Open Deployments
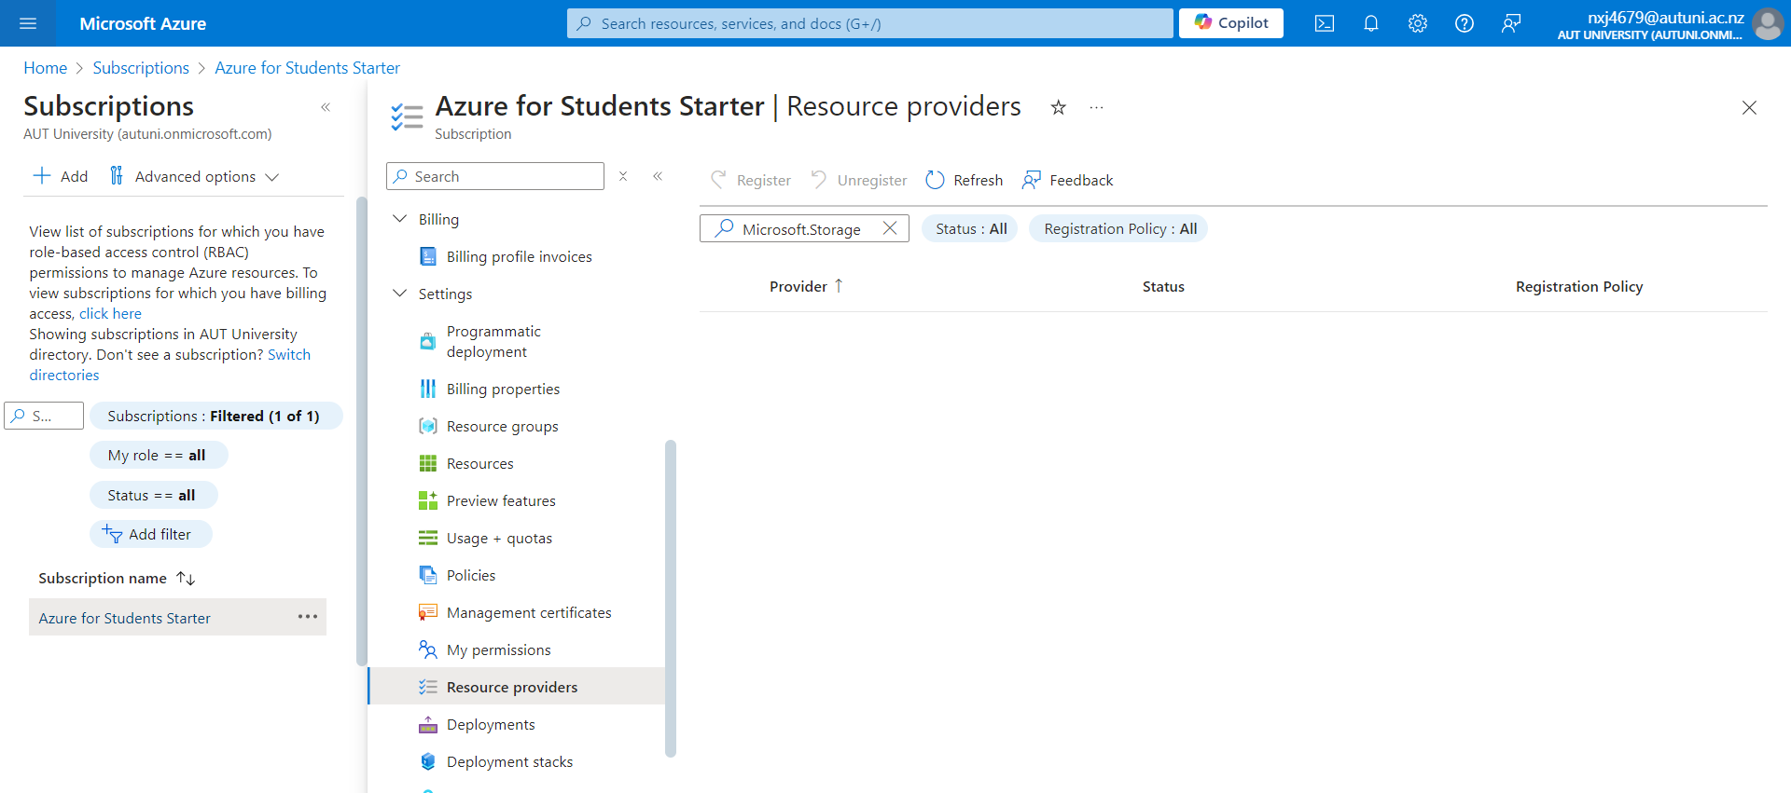Screen dimensions: 1791x793 [x=491, y=724]
